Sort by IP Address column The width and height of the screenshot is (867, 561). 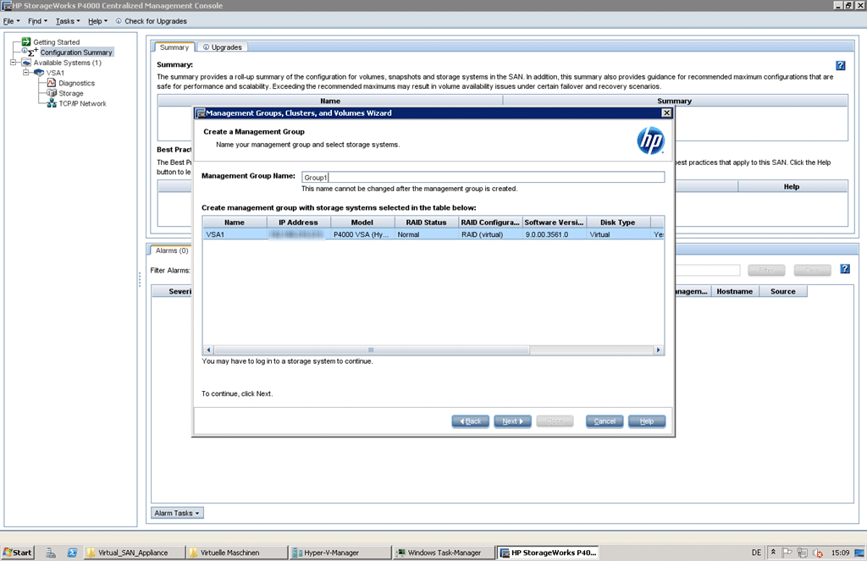299,223
